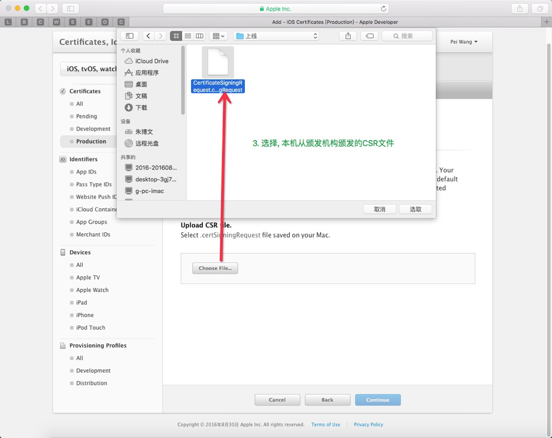This screenshot has height=438, width=552.
Task: Open pinned tab labeled B
Action: 25,22
